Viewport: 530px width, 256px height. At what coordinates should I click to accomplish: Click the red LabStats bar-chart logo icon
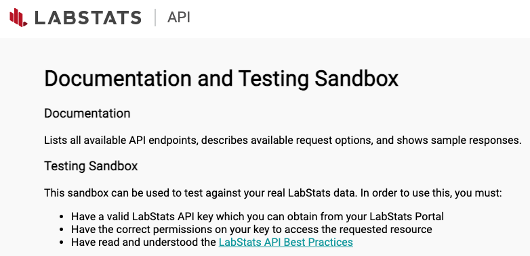[18, 18]
